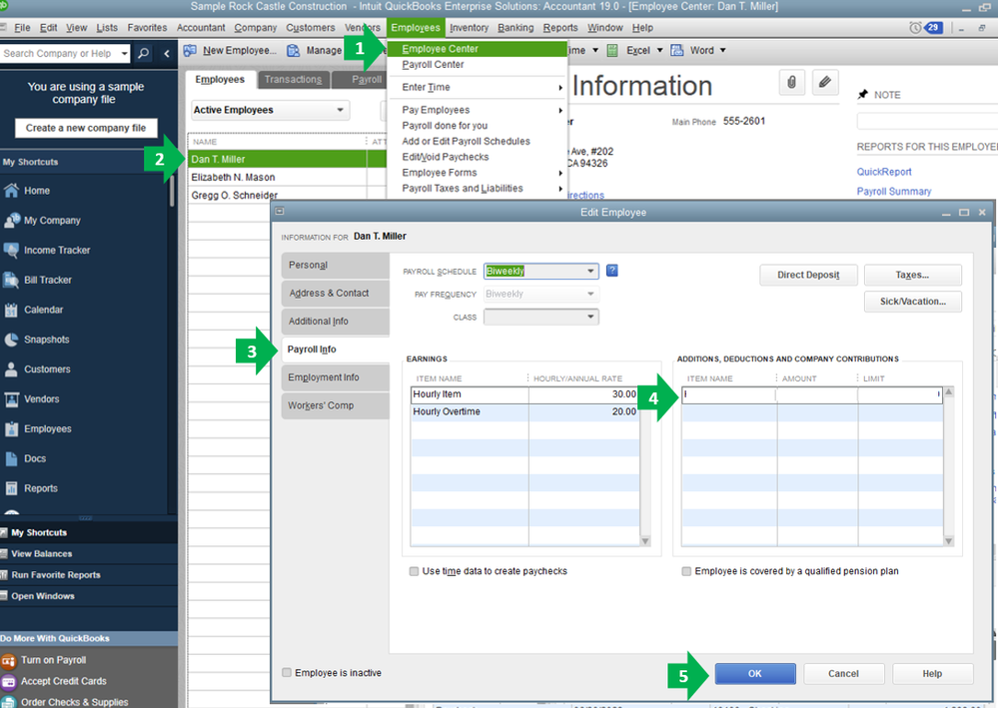Click the Word toolbar icon

click(x=677, y=50)
